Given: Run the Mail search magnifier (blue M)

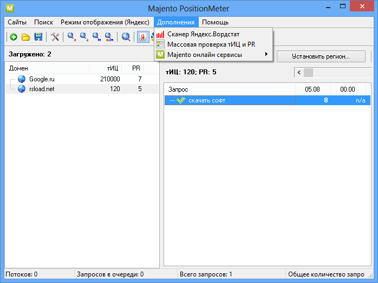Looking at the screenshot, I should click(x=97, y=37).
